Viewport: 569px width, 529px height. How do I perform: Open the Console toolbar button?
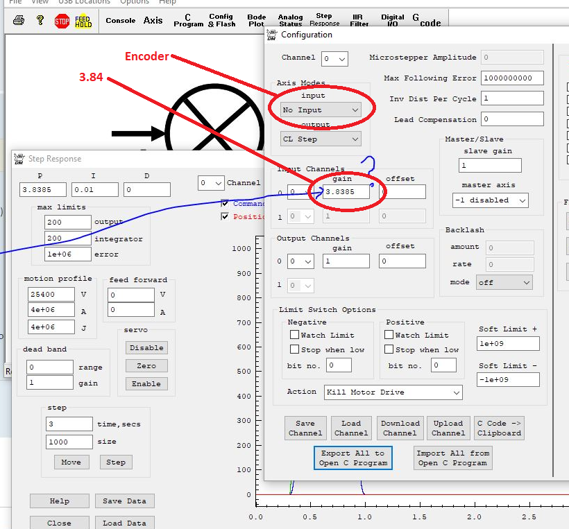coord(121,21)
